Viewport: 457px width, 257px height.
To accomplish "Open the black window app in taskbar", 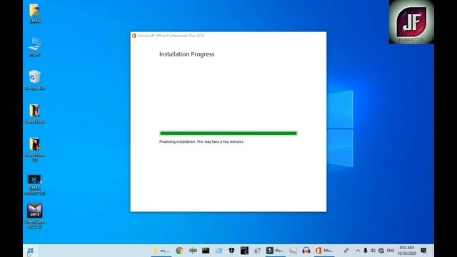I will tap(206, 251).
